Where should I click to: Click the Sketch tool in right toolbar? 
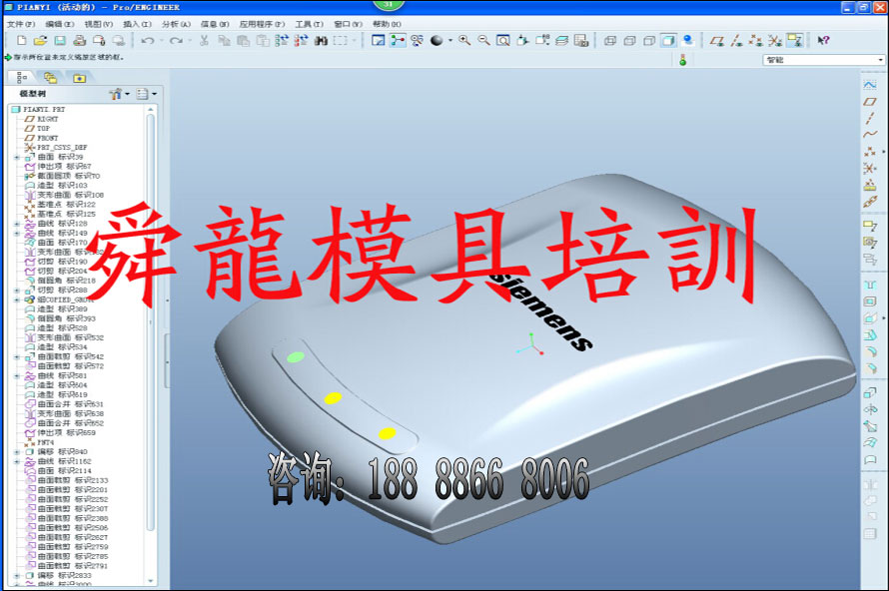[870, 85]
